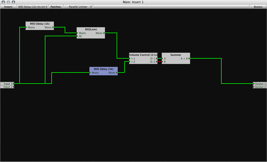Open the Insert plugin dropdown
This screenshot has width=267, height=162.
(x=33, y=7)
